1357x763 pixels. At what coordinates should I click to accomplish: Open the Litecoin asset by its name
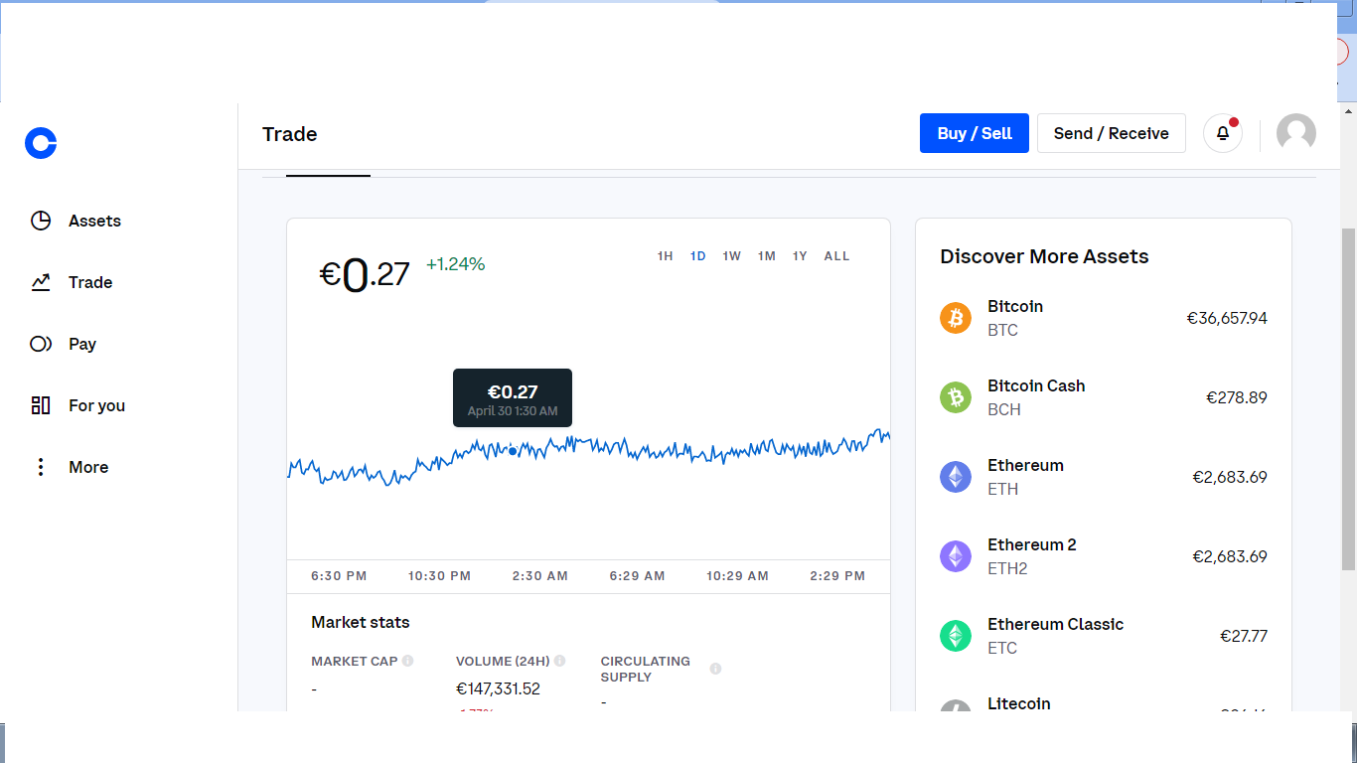[1019, 703]
